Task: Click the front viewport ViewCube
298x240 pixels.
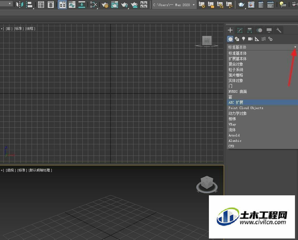Action: (207, 41)
